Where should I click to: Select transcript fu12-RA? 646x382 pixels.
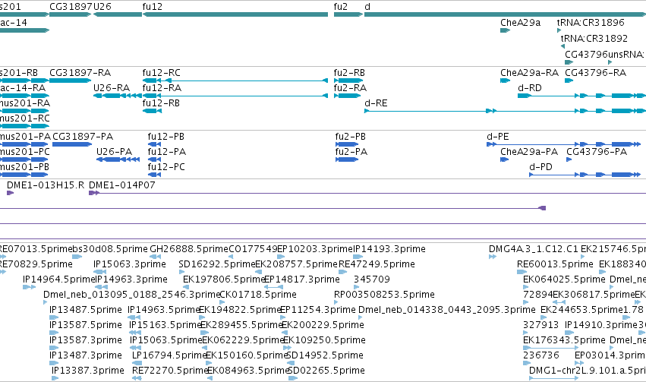coord(235,96)
